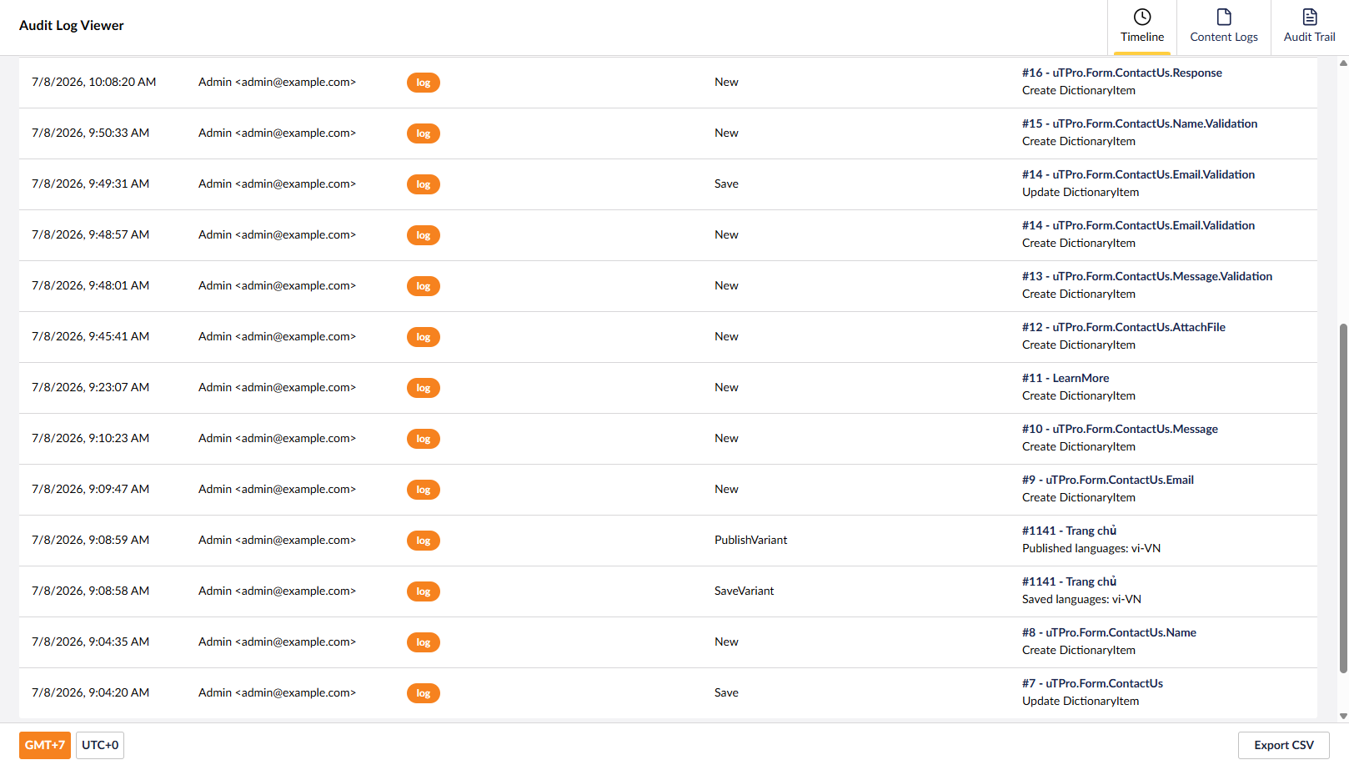Switch to Content Logs tab
The width and height of the screenshot is (1349, 765).
pyautogui.click(x=1223, y=28)
